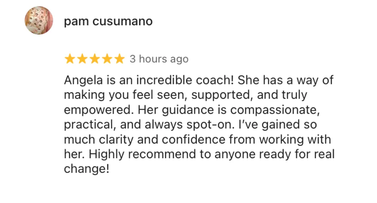Click the '3 hours ago' timestamp

(159, 59)
